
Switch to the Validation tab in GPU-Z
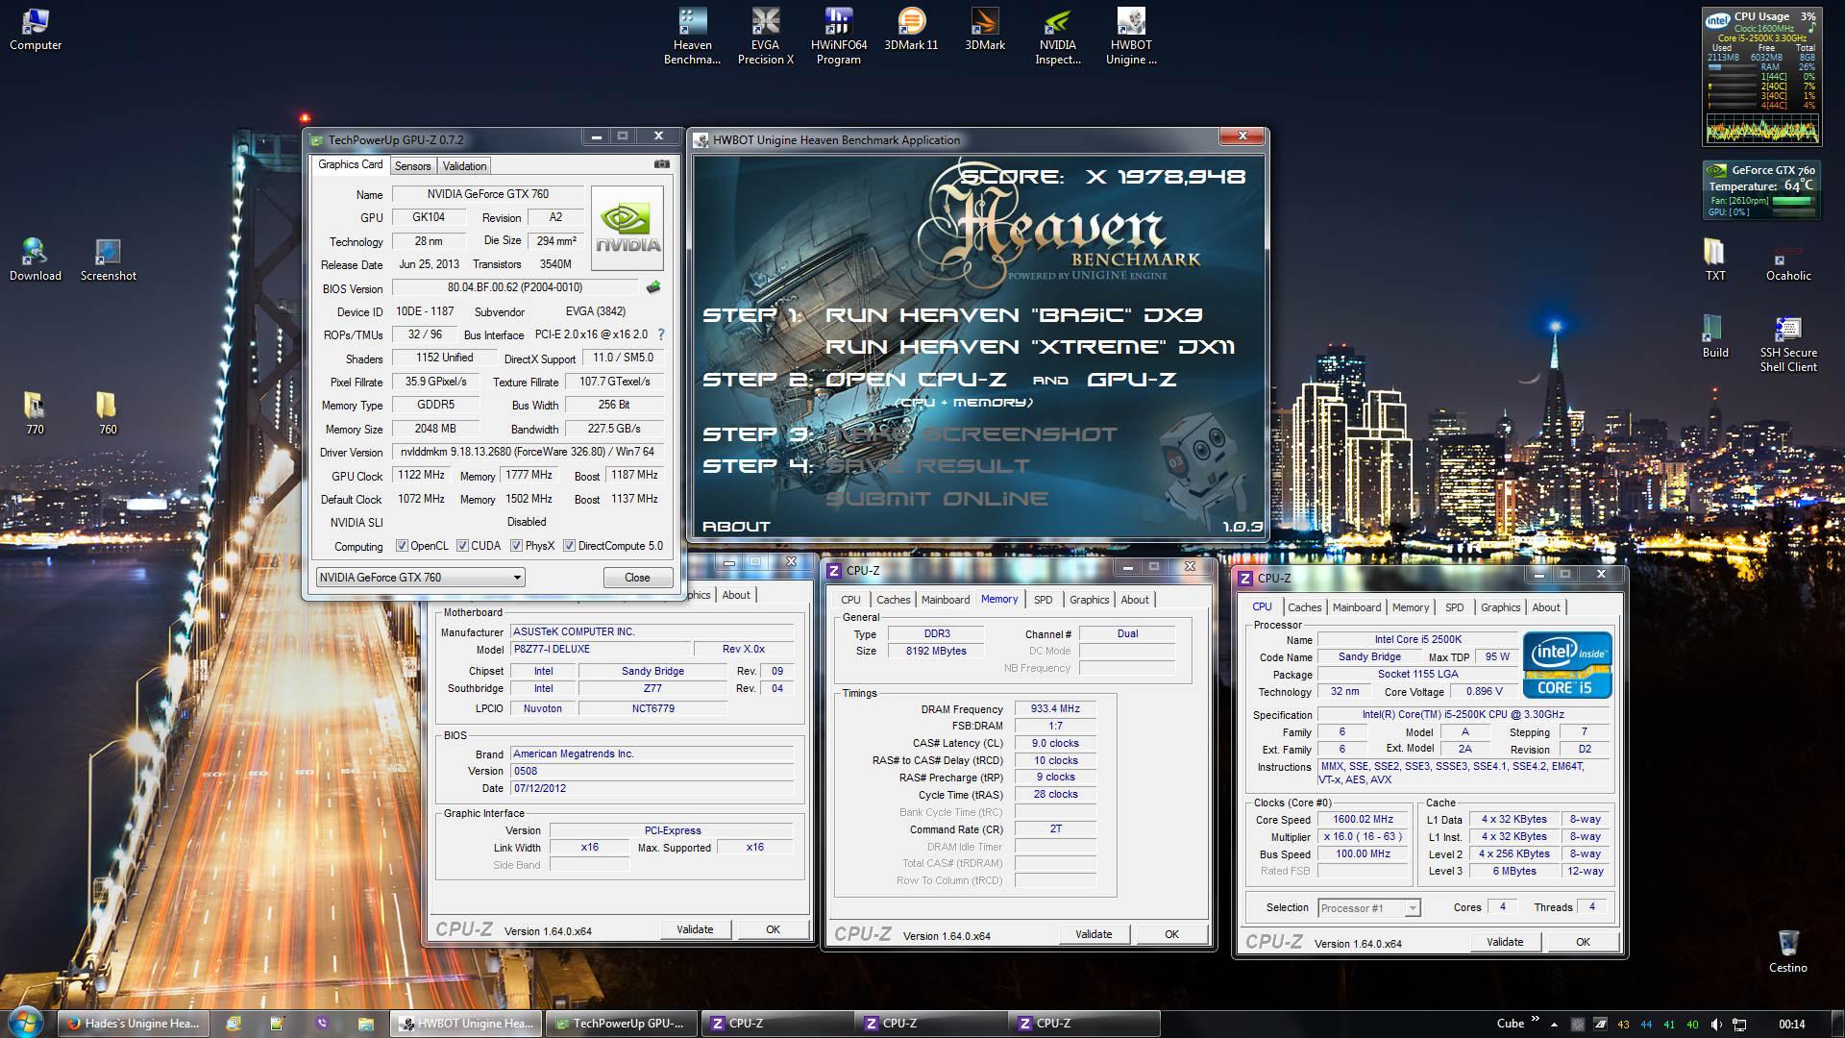coord(465,166)
